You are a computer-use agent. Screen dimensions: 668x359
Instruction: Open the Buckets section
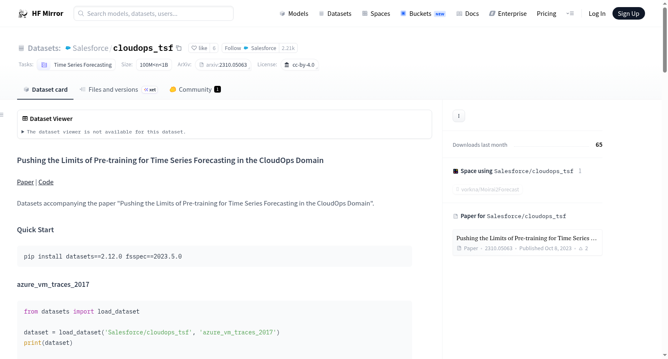click(423, 14)
